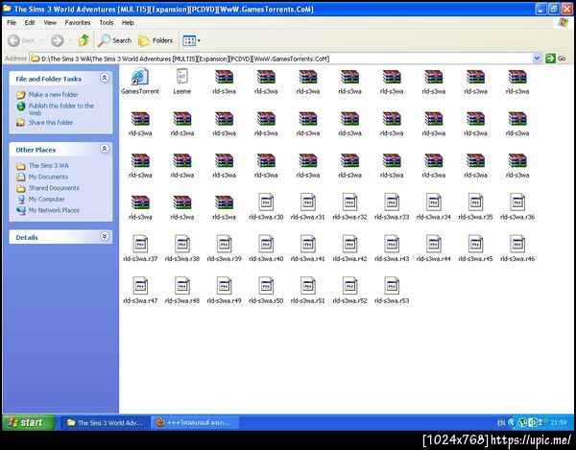Select the rld-s3wa.r38 file
Image resolution: width=576 pixels, height=450 pixels.
point(182,249)
